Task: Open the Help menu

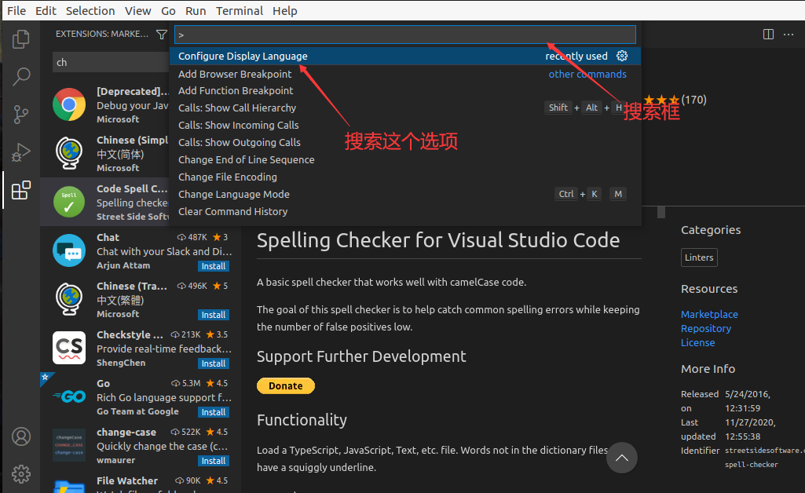Action: pos(285,11)
